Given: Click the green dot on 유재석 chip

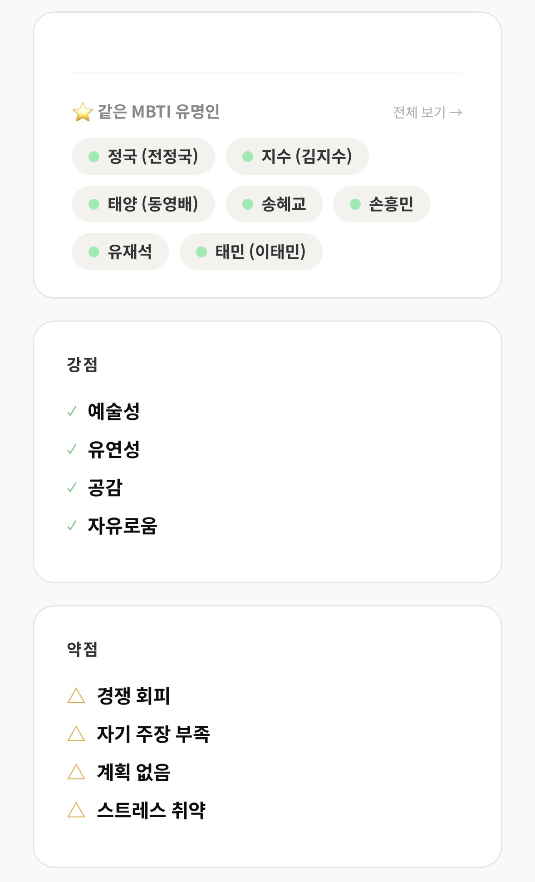Looking at the screenshot, I should coord(94,252).
